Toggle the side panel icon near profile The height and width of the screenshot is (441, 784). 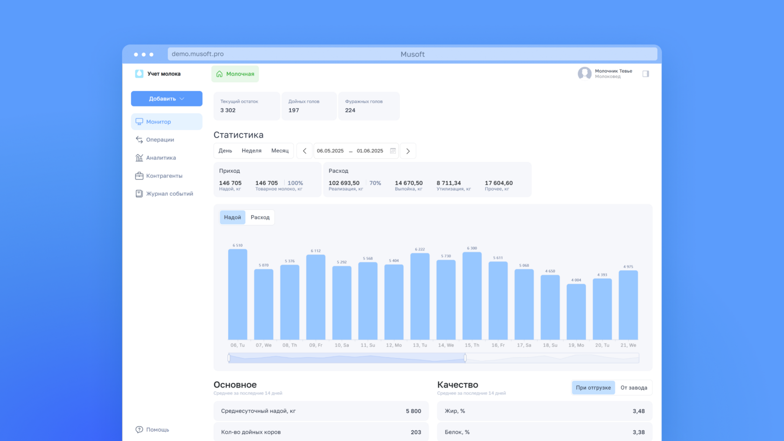point(646,74)
